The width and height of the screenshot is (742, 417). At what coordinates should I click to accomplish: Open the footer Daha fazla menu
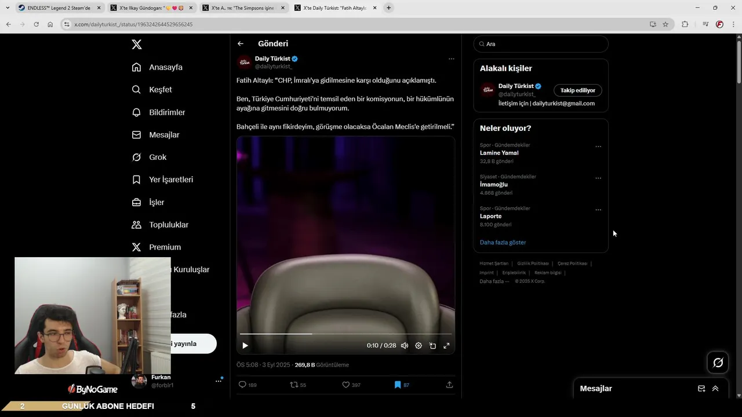click(494, 281)
